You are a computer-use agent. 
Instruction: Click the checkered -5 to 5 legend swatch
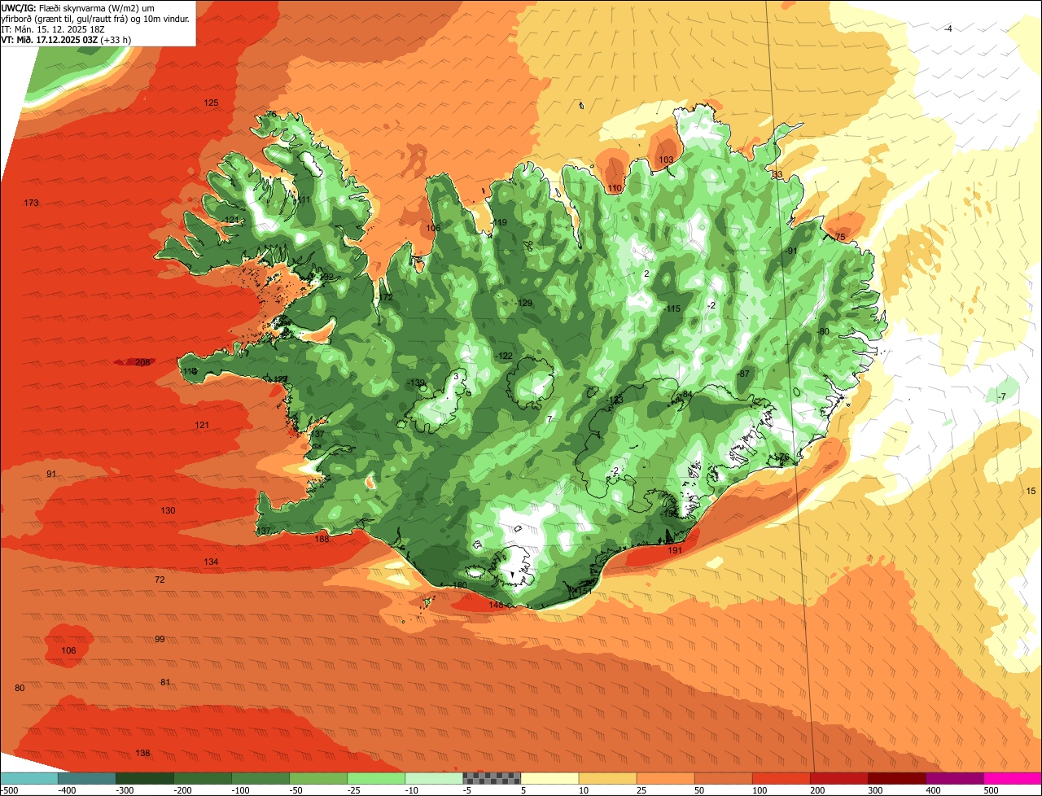[492, 778]
